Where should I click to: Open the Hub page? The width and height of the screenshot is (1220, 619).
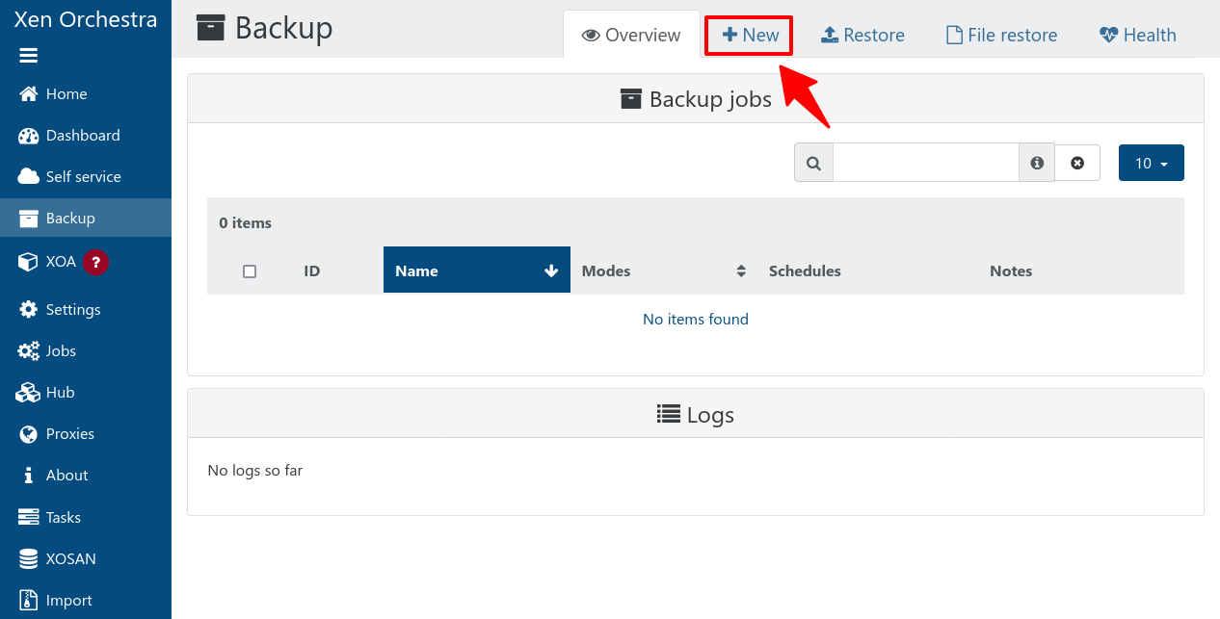click(x=60, y=393)
